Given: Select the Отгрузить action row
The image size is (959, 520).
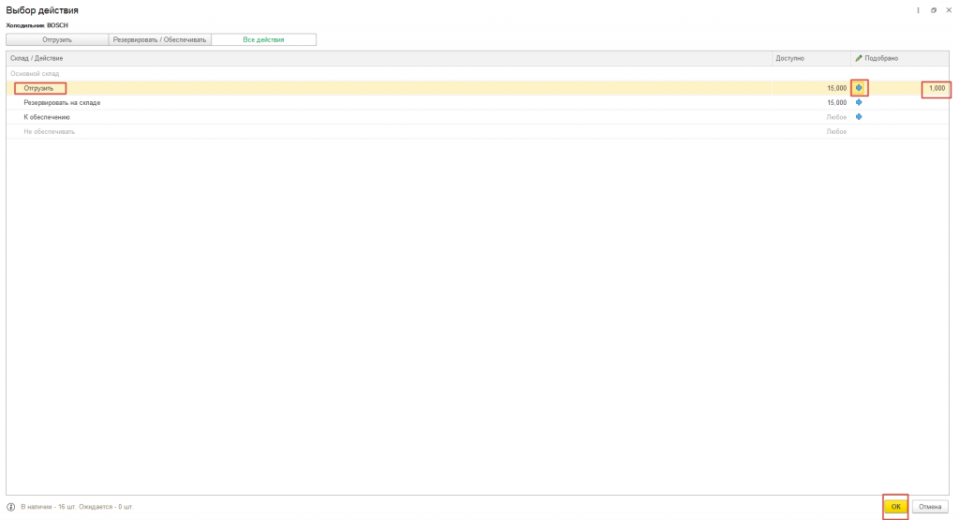Looking at the screenshot, I should pos(477,88).
